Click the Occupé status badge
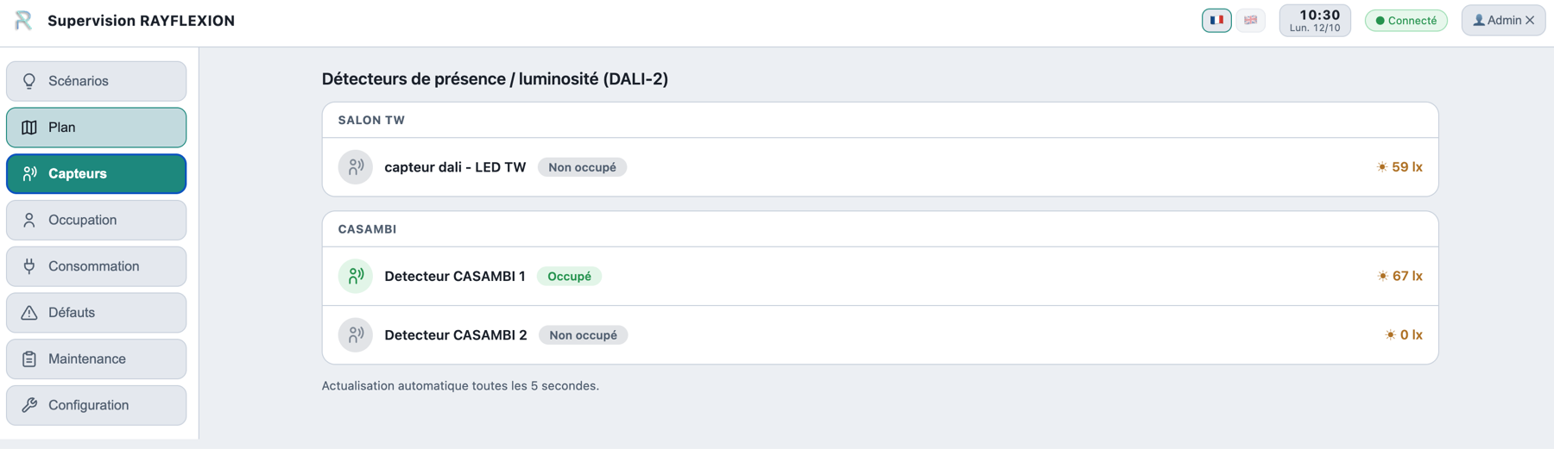 569,276
